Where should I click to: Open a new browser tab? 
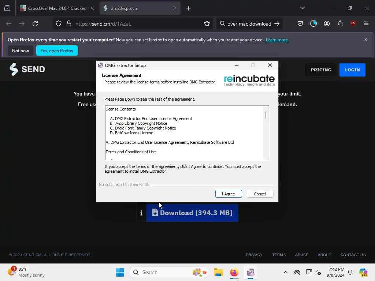click(189, 8)
